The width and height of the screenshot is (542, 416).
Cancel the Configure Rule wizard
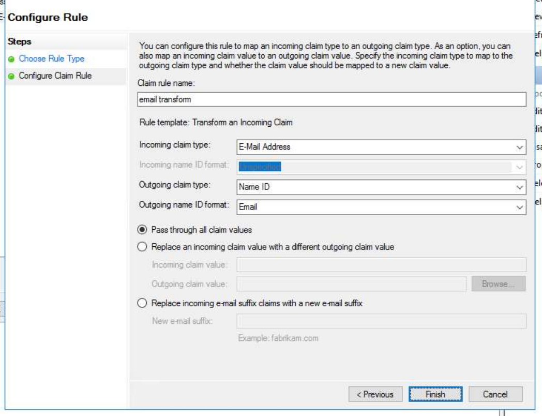click(495, 394)
